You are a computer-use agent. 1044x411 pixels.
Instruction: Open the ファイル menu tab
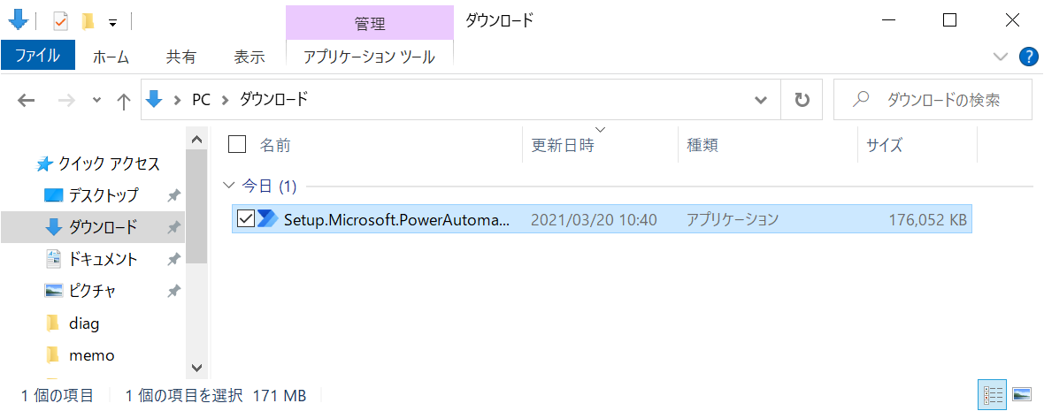coord(38,56)
